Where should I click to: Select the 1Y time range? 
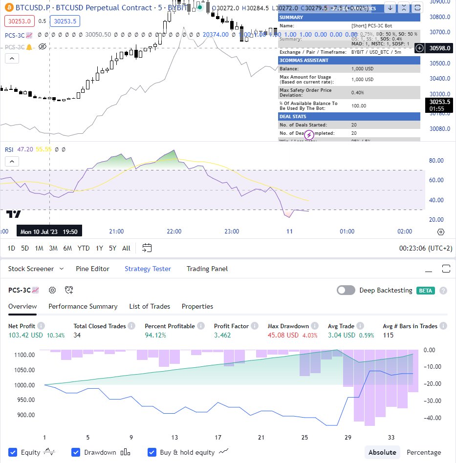tap(99, 248)
